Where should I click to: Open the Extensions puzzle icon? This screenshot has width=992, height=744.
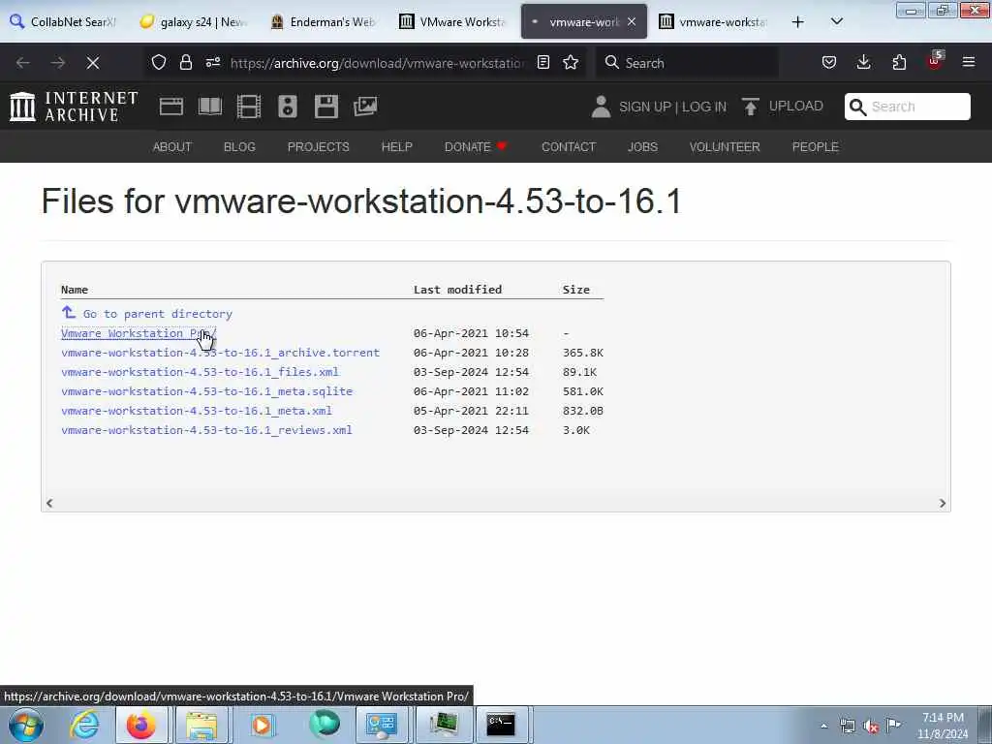[x=899, y=62]
